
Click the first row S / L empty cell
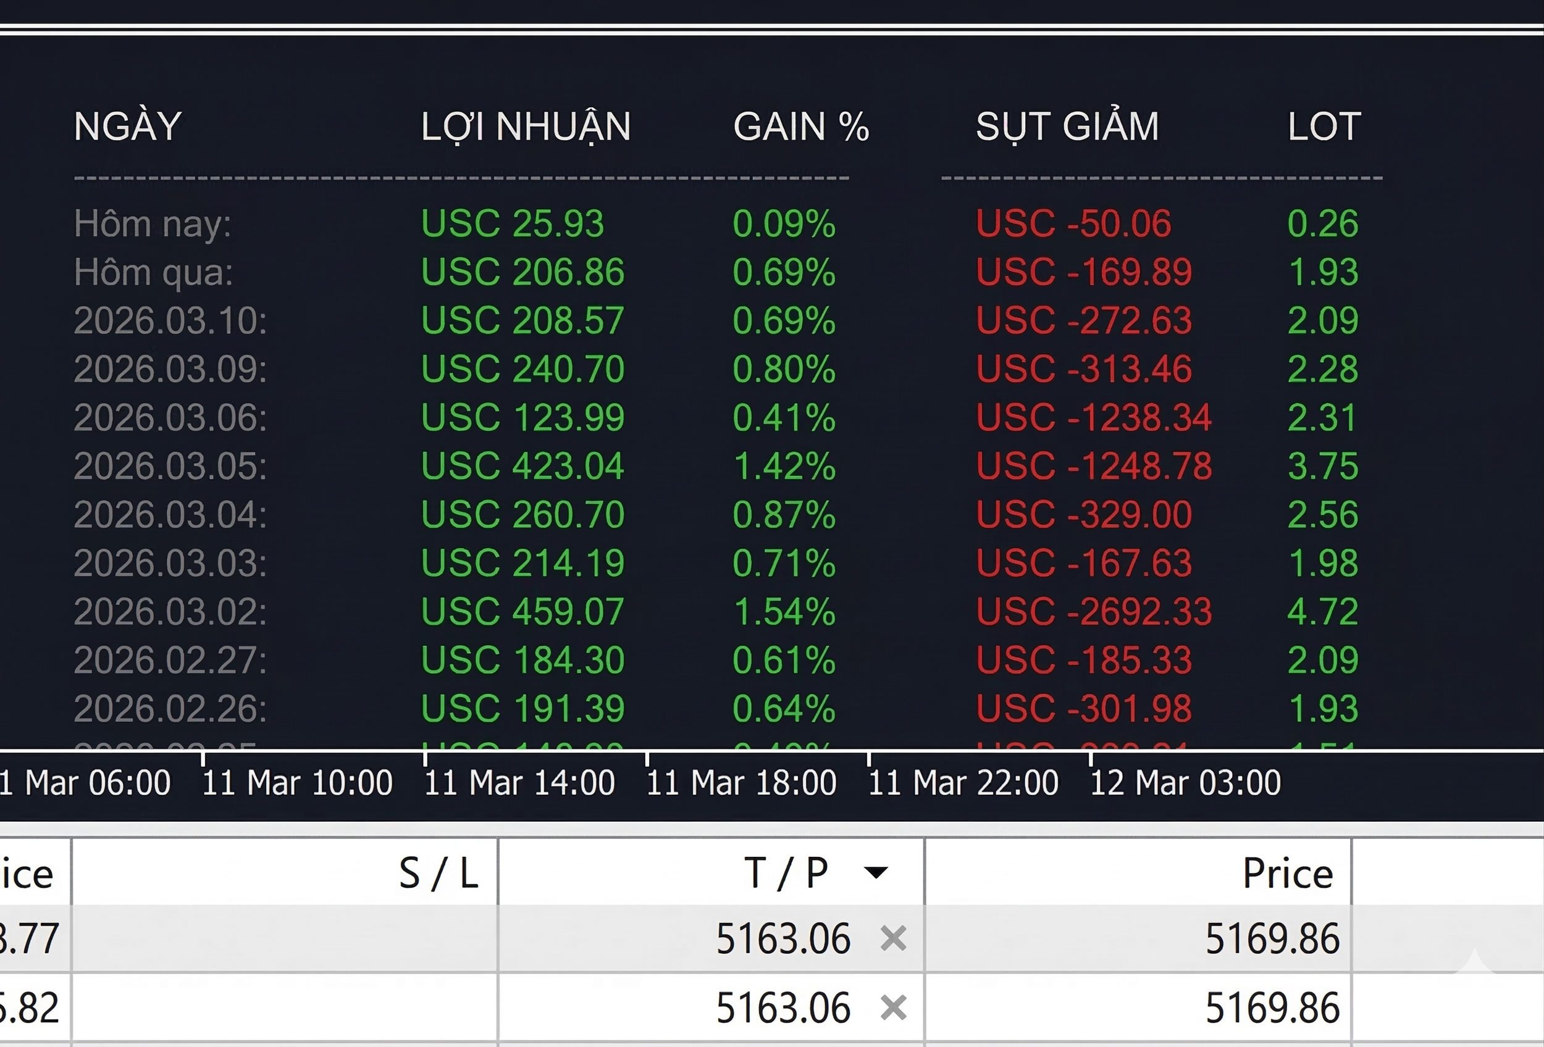(284, 938)
